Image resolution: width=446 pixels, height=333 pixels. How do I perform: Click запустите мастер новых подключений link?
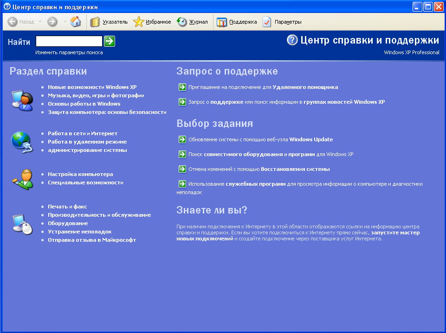(x=298, y=236)
